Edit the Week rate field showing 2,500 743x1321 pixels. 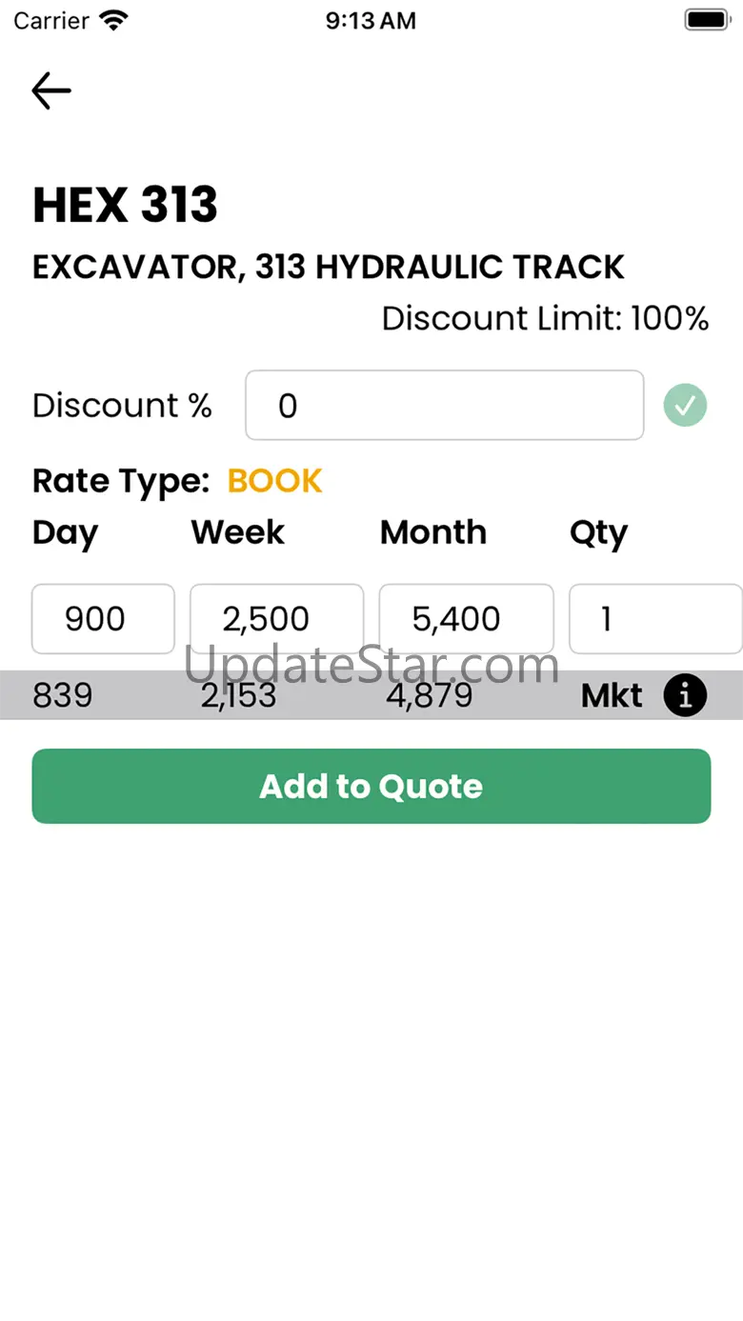(x=276, y=619)
